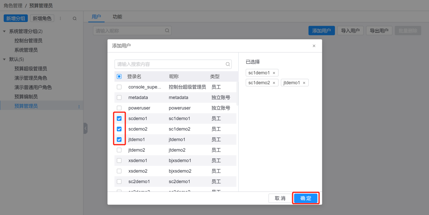The image size is (429, 215).
Task: Collapse the 默认(5) tree group
Action: point(4,59)
